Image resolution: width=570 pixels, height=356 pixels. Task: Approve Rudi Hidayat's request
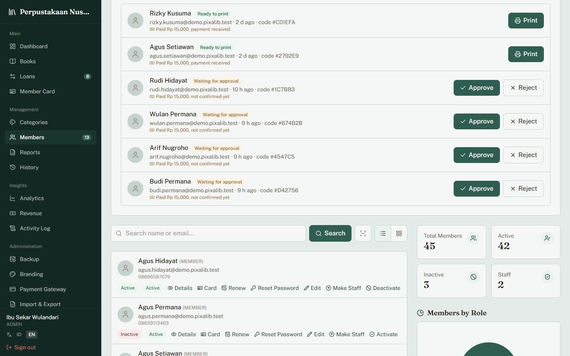point(477,88)
